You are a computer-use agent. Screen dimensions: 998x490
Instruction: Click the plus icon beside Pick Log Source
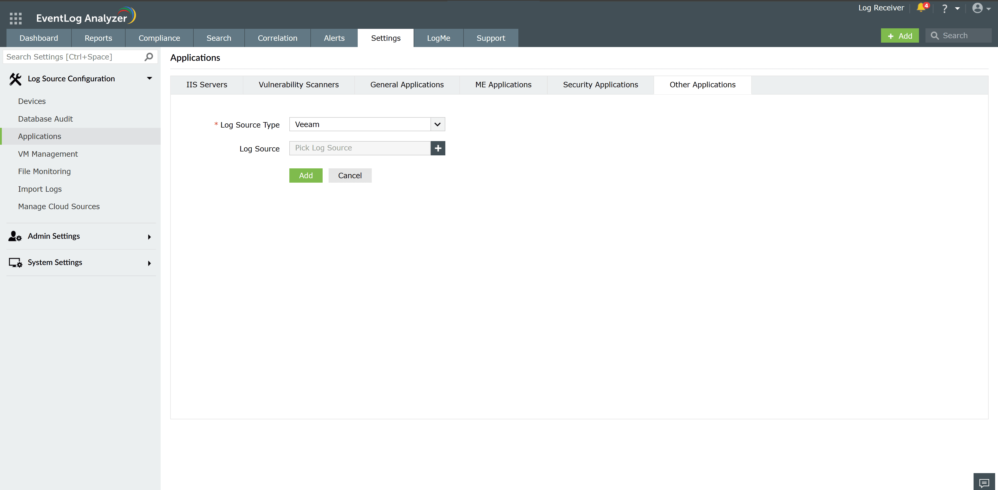438,148
